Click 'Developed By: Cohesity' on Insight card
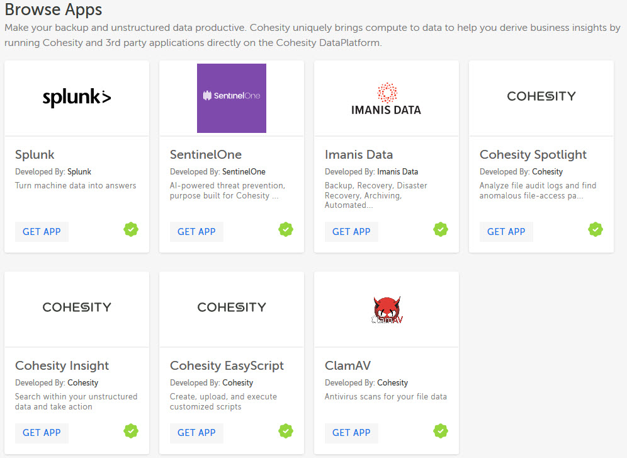The image size is (627, 458). pos(57,383)
